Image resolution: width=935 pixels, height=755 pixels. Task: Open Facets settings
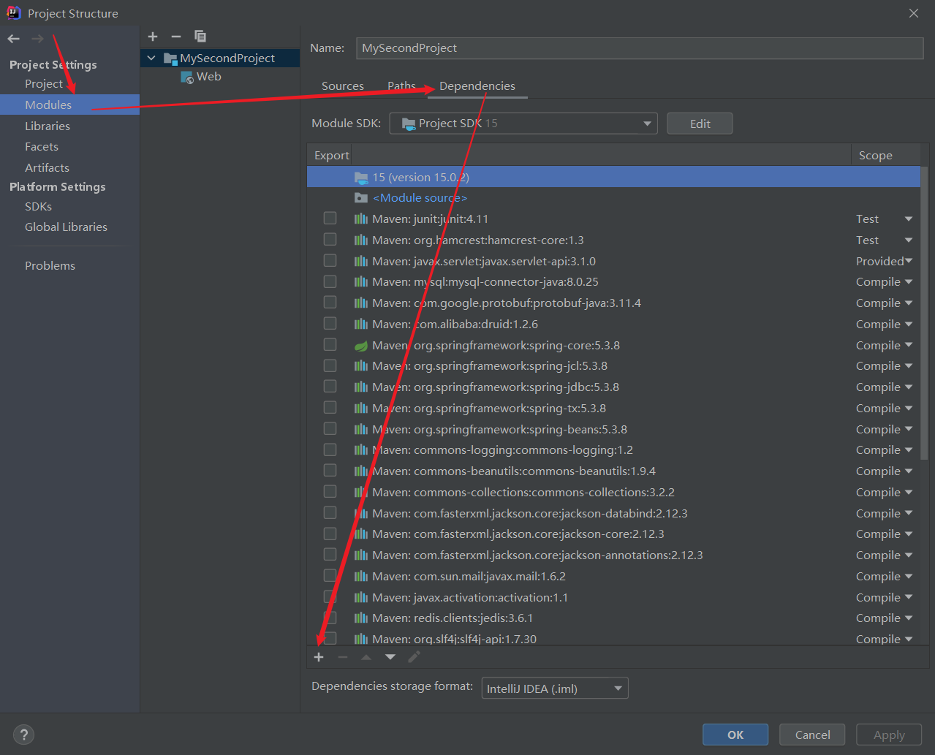pos(42,147)
